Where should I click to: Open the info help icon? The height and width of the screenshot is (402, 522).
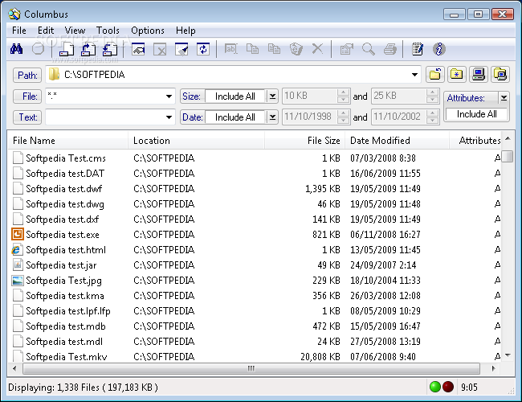tap(439, 49)
